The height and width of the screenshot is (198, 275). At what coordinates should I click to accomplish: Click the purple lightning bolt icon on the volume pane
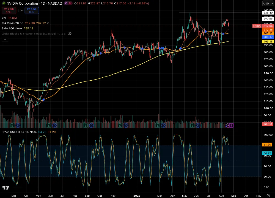click(x=227, y=125)
